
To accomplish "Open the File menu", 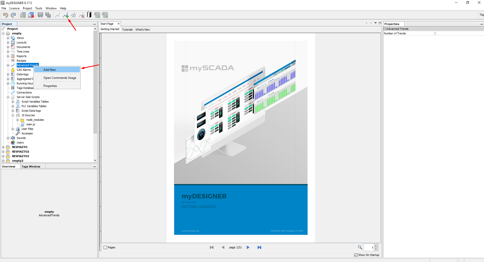I will point(4,8).
